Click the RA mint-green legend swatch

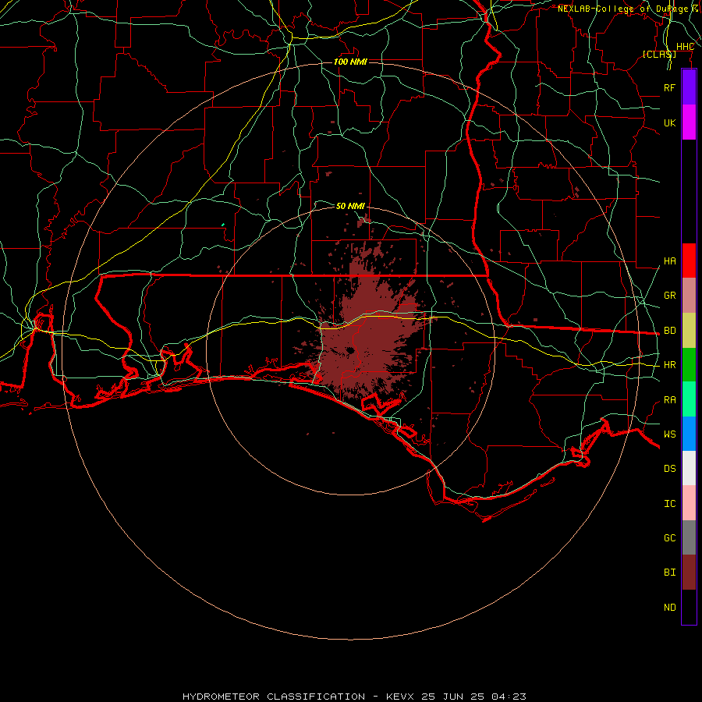689,399
